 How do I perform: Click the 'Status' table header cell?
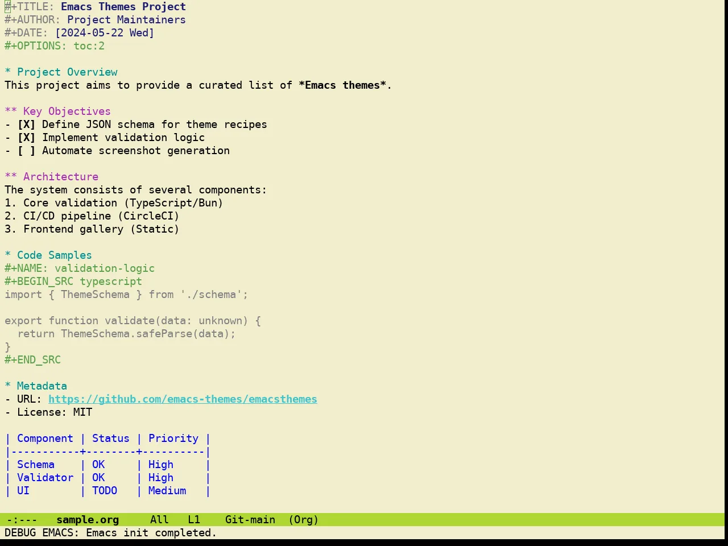pos(111,439)
